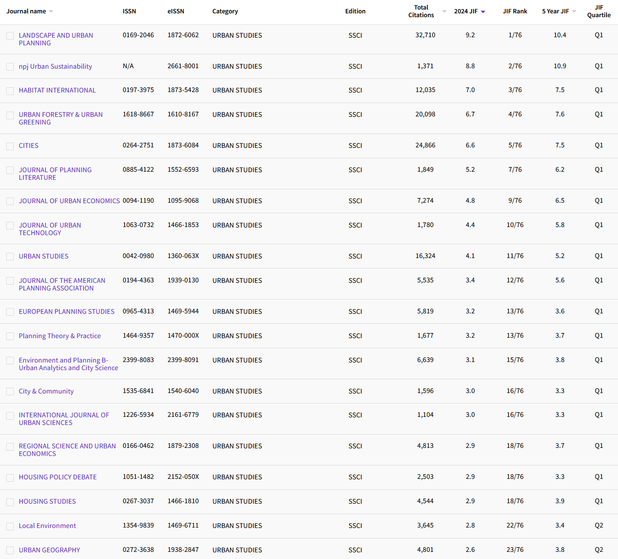This screenshot has width=618, height=559.
Task: Click Housing Policy Debate link
Action: point(58,477)
